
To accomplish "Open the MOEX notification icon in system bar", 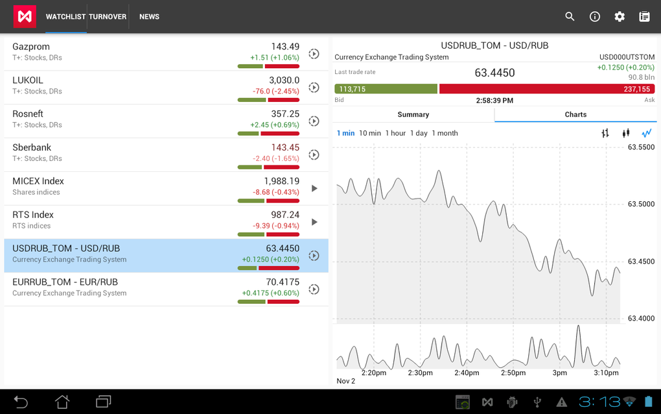I will [487, 402].
